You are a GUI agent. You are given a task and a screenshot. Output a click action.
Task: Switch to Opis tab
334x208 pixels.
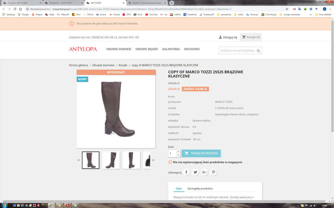(179, 188)
